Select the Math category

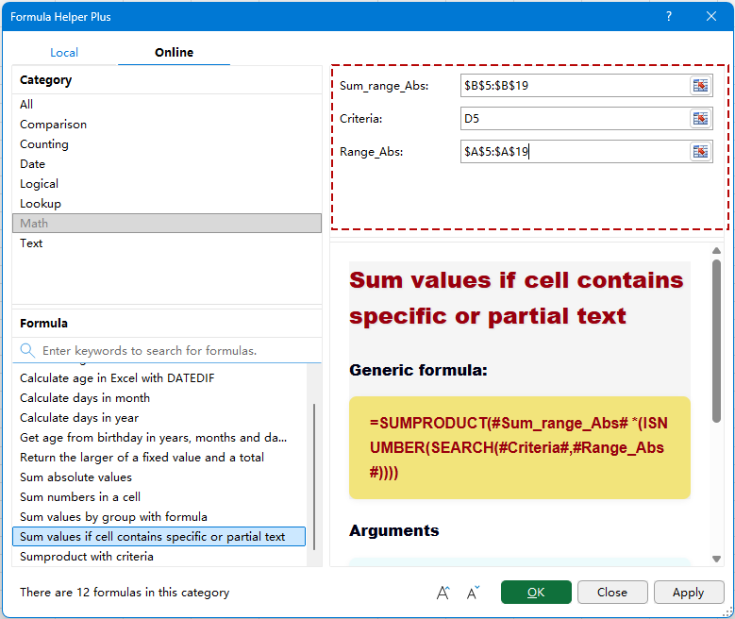click(167, 224)
